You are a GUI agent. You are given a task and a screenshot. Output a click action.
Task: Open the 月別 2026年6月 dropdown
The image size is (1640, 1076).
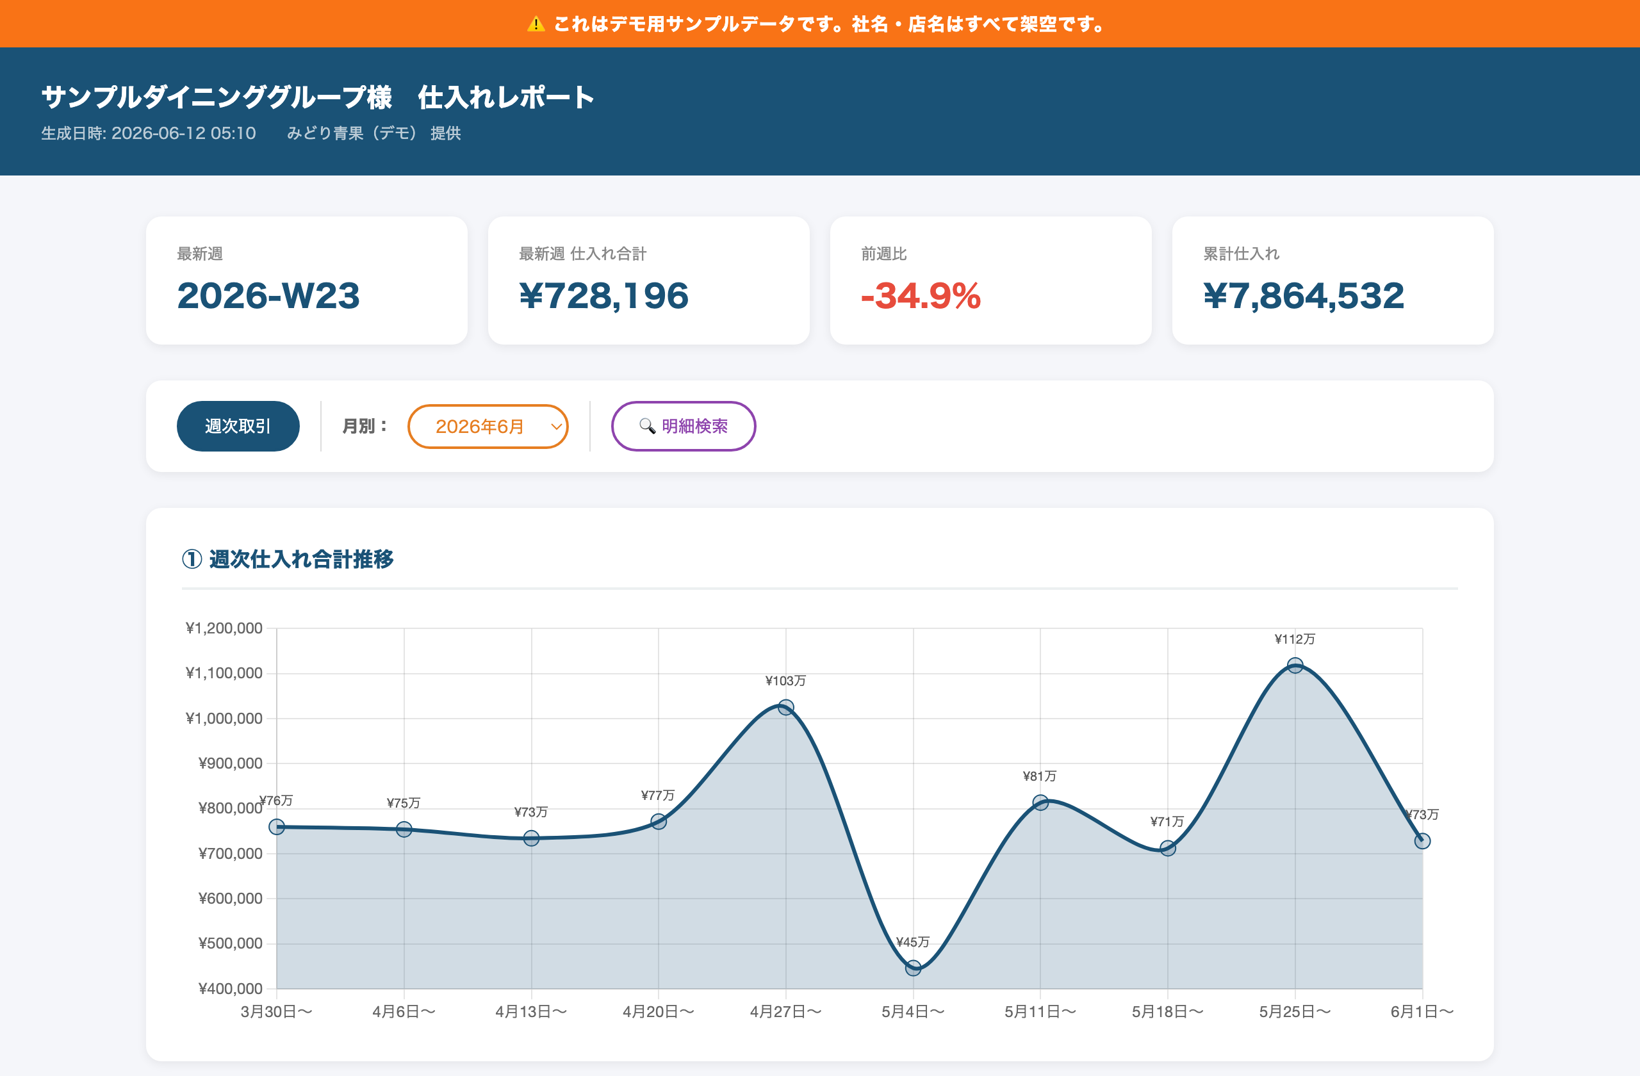488,427
